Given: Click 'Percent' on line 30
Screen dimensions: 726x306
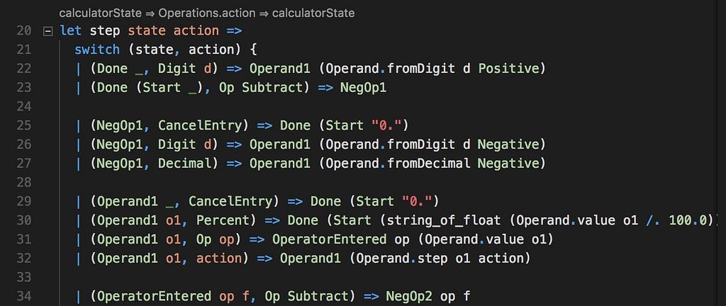Looking at the screenshot, I should (226, 220).
